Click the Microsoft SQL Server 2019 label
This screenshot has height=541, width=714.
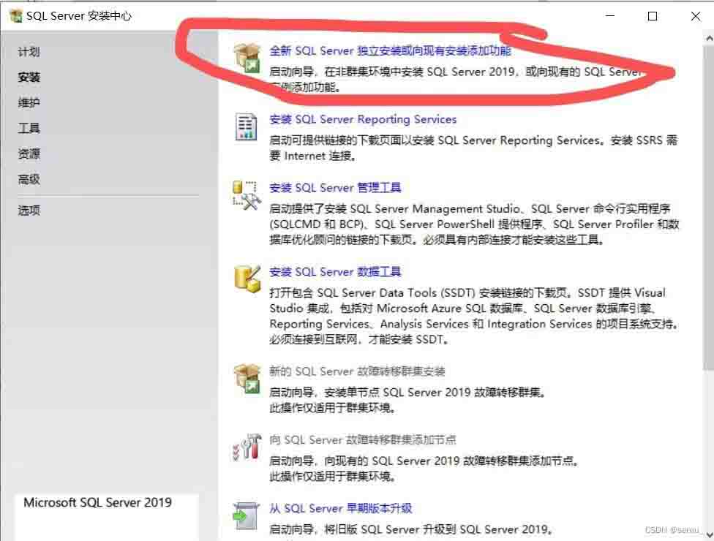tap(97, 502)
